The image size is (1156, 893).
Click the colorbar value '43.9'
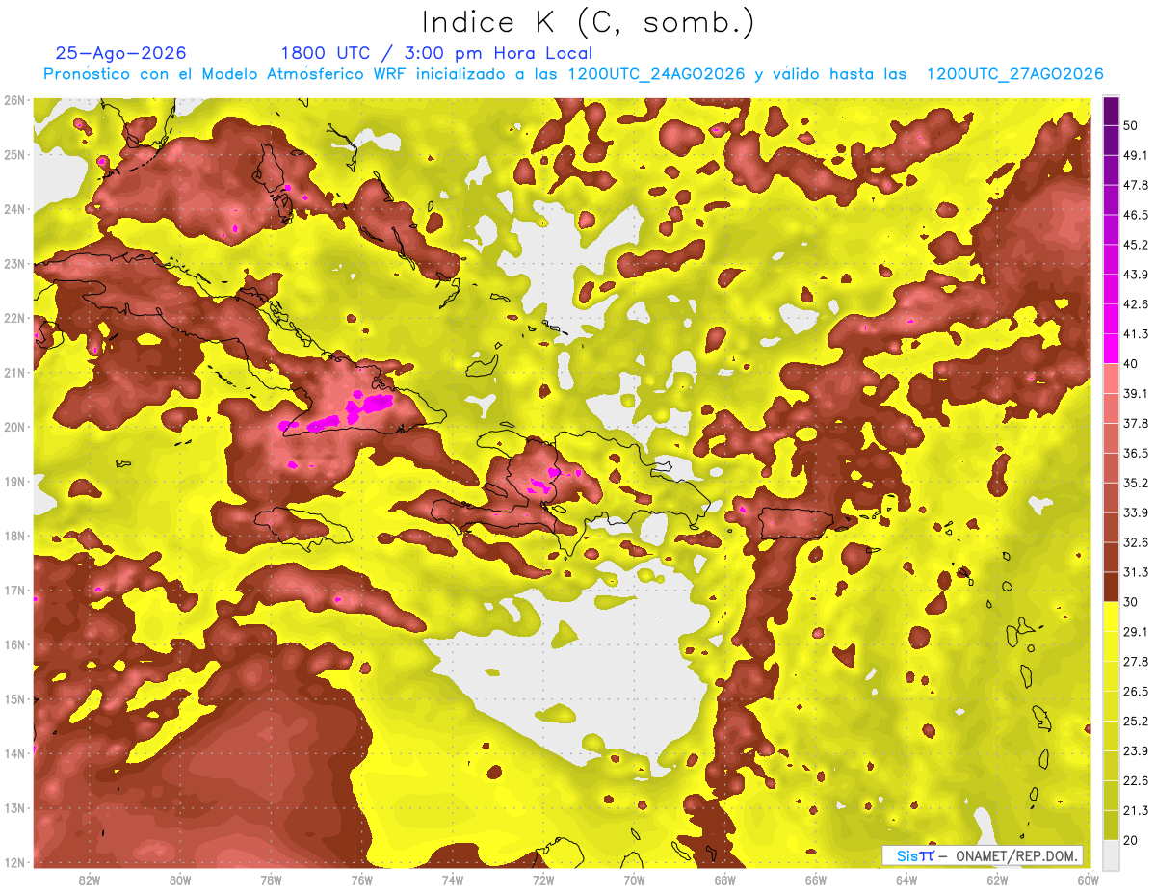click(x=1137, y=274)
